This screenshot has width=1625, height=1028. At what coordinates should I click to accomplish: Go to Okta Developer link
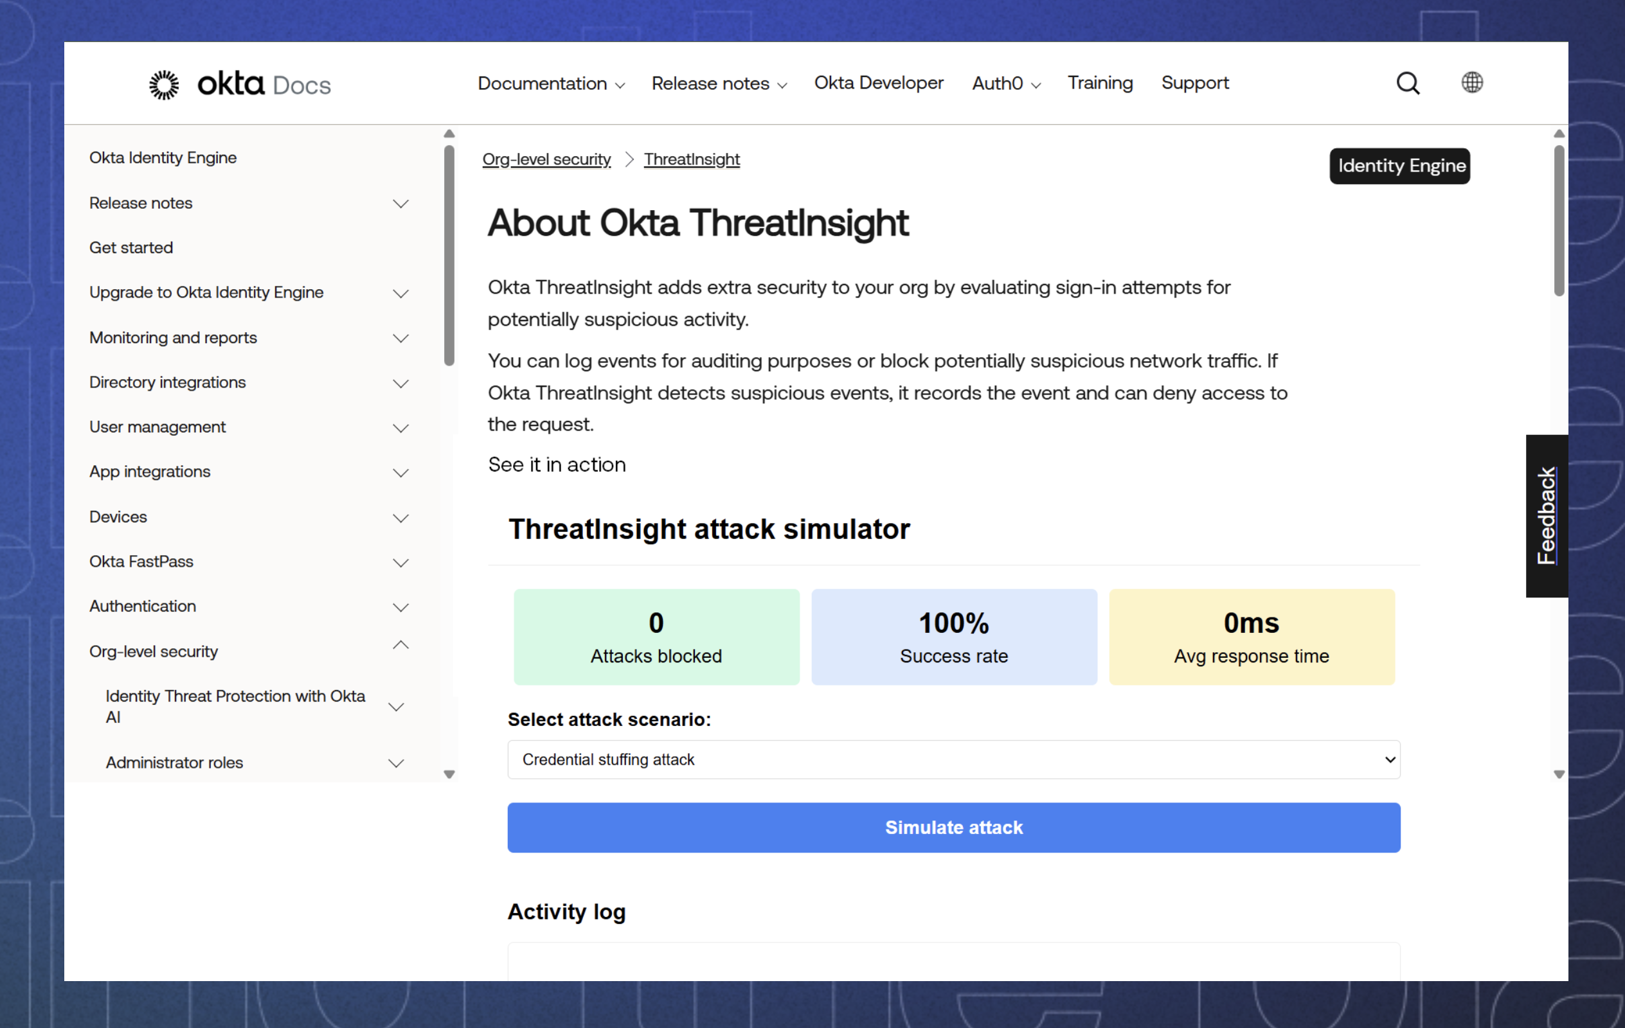(x=879, y=83)
